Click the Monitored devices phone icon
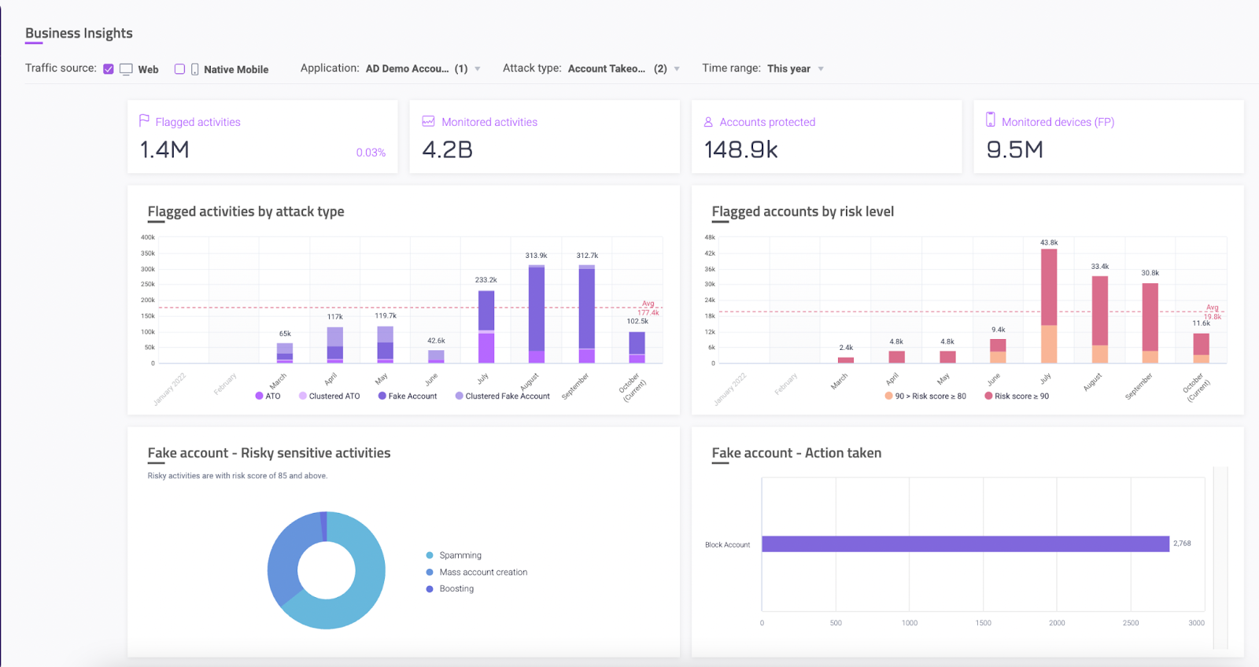This screenshot has width=1259, height=667. (x=991, y=120)
